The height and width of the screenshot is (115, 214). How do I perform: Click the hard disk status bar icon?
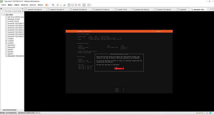(197, 113)
